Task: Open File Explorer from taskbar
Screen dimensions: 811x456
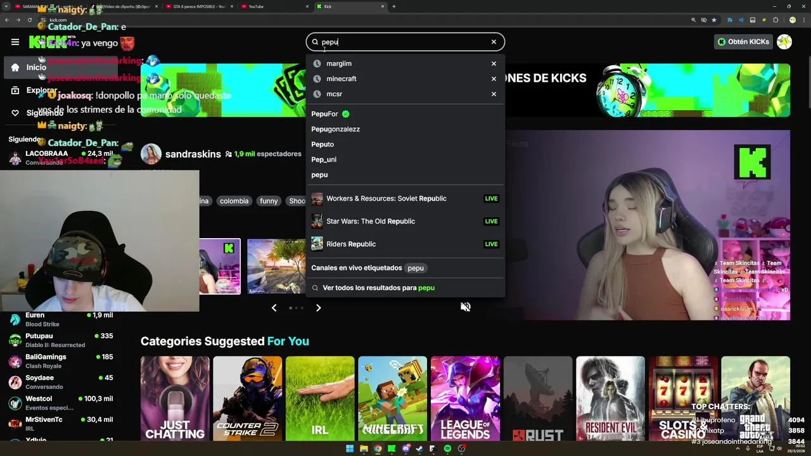Action: point(364,448)
